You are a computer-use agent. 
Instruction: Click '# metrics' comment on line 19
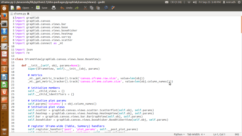point(35,75)
